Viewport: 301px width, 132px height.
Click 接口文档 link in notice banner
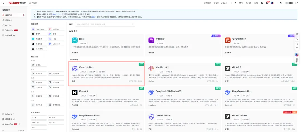tap(56, 14)
